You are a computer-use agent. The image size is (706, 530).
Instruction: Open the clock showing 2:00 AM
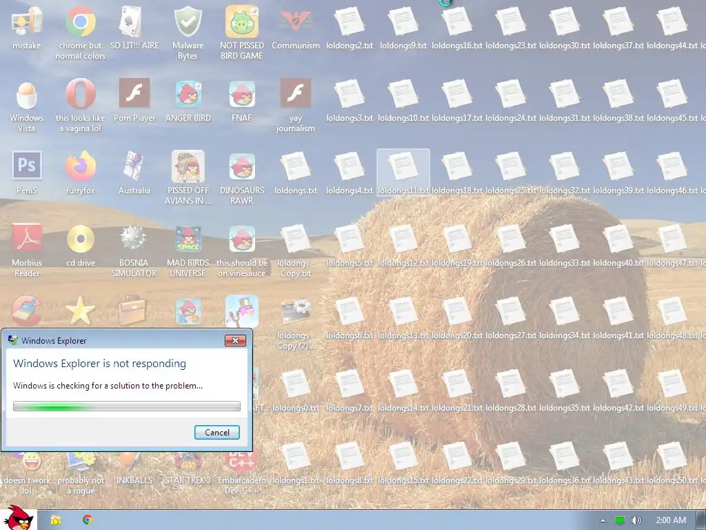point(671,520)
